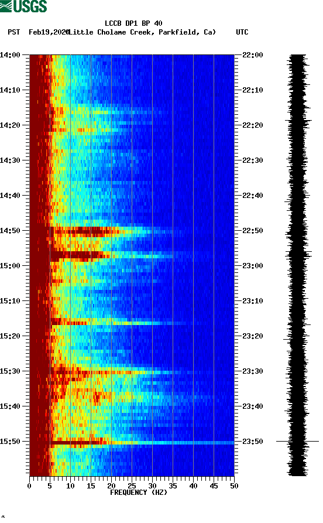This screenshot has width=323, height=523.
Task: Click the 15:10 PST time label
Action: point(10,301)
